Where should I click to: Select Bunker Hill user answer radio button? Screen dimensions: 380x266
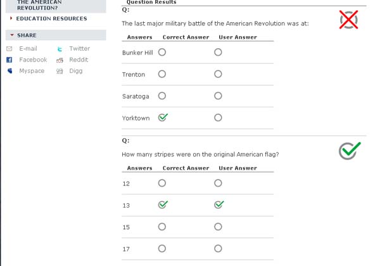218,53
